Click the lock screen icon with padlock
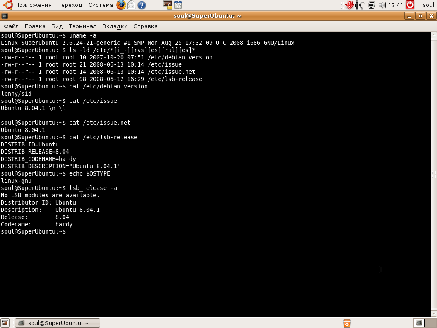The width and height of the screenshot is (437, 328). click(168, 5)
